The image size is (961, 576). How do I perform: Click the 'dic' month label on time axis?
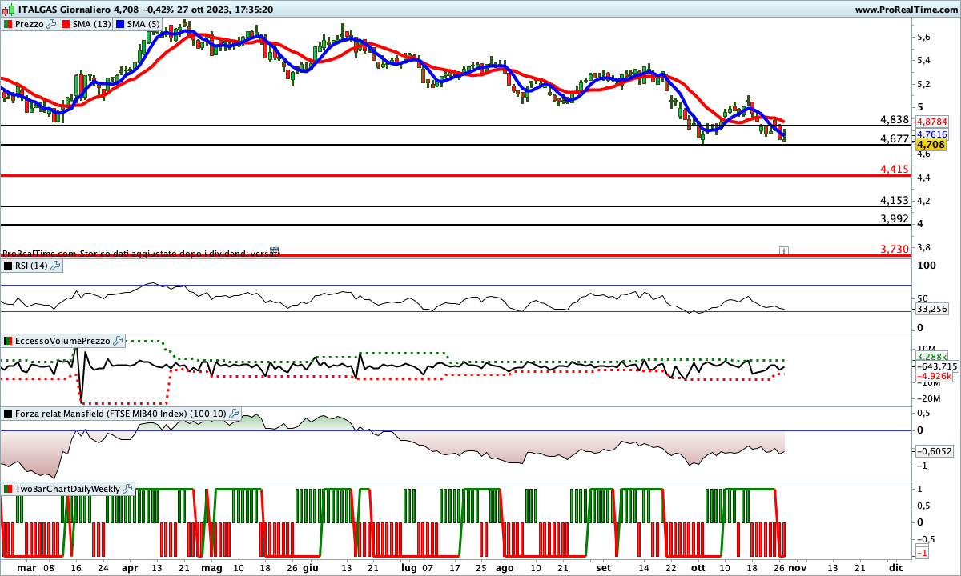tap(896, 566)
